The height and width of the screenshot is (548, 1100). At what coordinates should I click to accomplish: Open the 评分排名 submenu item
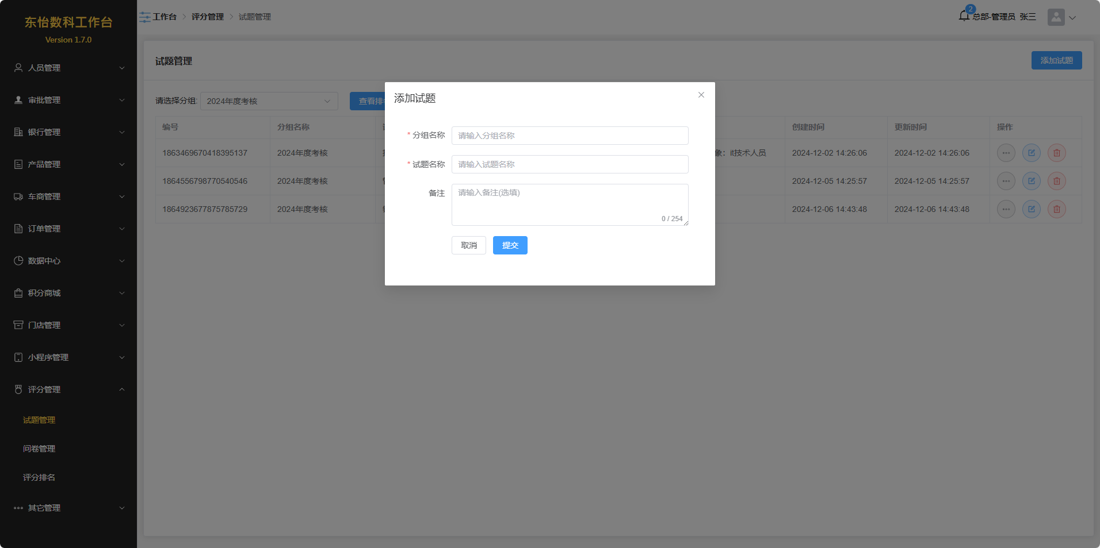[x=39, y=477]
